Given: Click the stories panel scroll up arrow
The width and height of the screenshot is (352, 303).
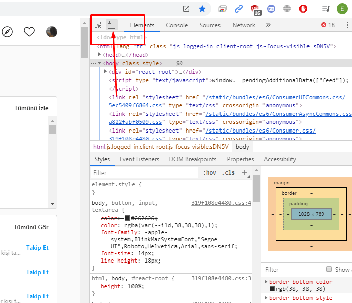Looking at the screenshot, I should [52, 121].
